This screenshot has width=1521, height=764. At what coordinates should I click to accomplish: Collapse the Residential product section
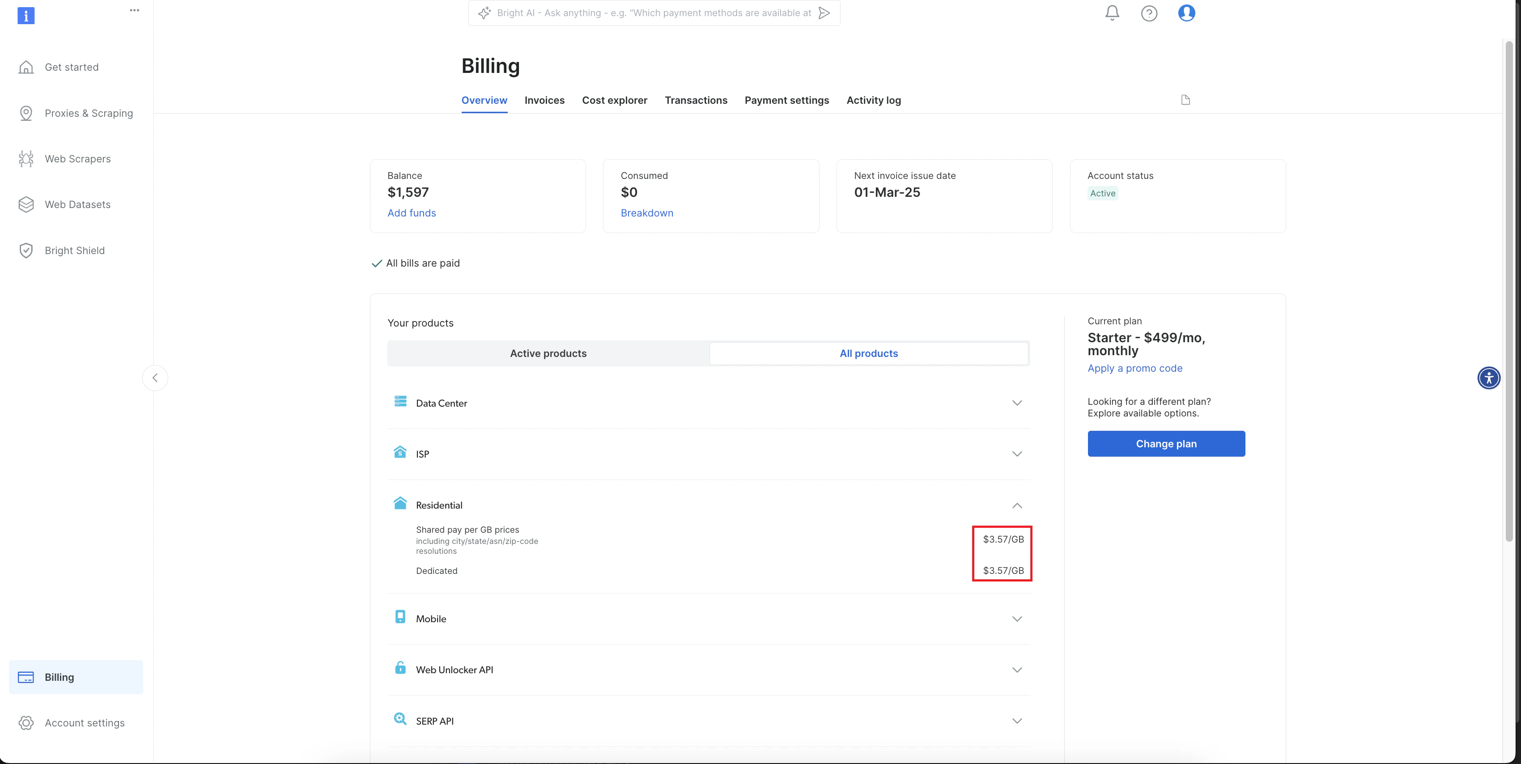click(1016, 505)
